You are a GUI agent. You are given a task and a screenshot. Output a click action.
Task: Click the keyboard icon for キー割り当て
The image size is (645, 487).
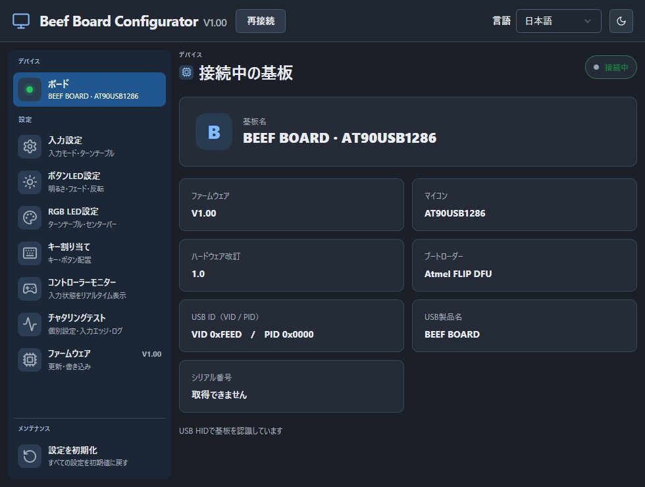pyautogui.click(x=30, y=253)
